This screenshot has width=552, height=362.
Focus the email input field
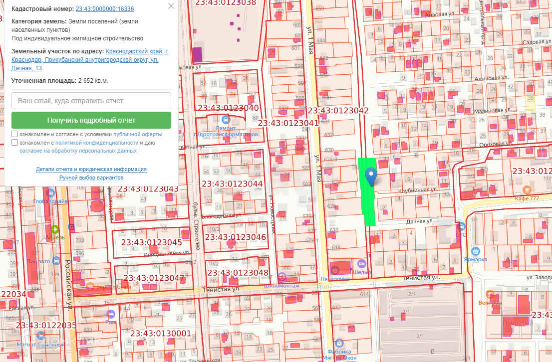(x=91, y=101)
